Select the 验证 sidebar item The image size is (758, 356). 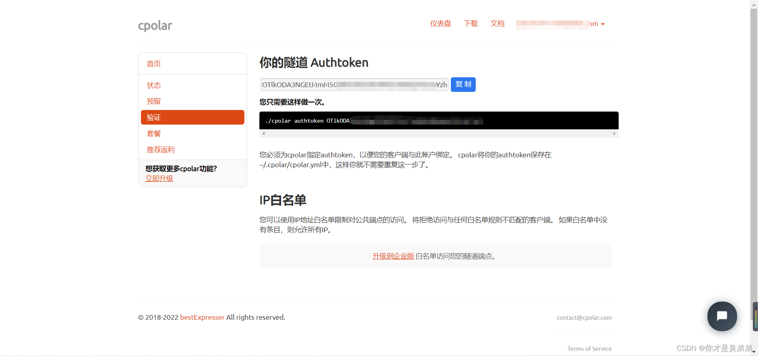193,117
